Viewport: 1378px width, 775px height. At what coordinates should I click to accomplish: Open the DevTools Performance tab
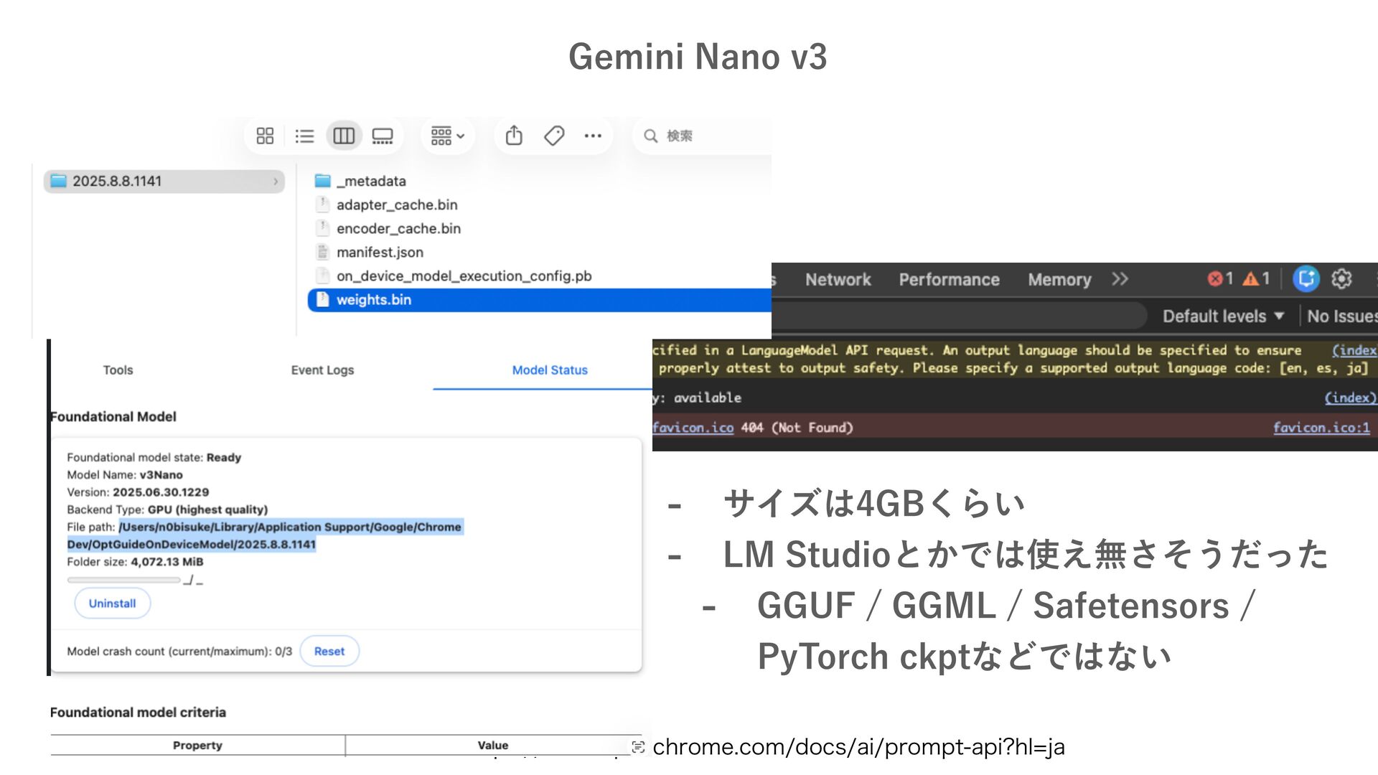(x=949, y=280)
